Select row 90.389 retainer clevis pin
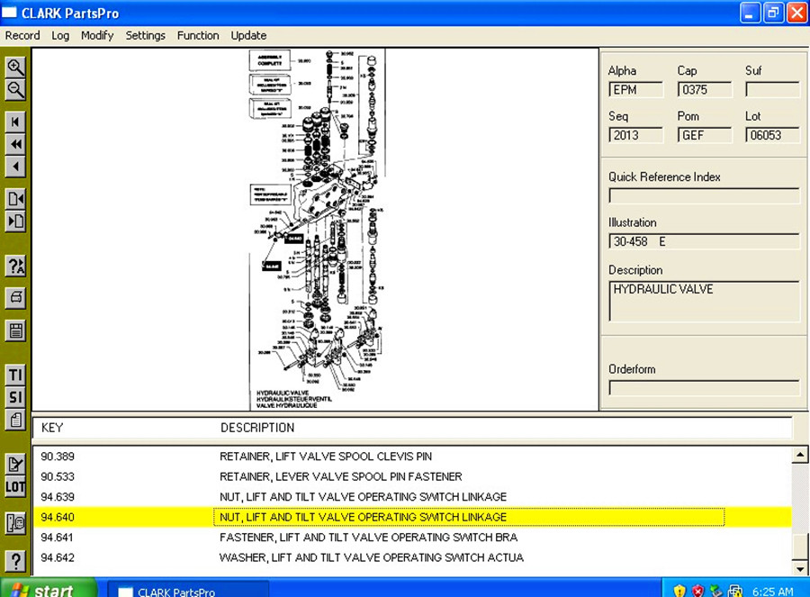Viewport: 810px width, 597px height. coord(412,457)
